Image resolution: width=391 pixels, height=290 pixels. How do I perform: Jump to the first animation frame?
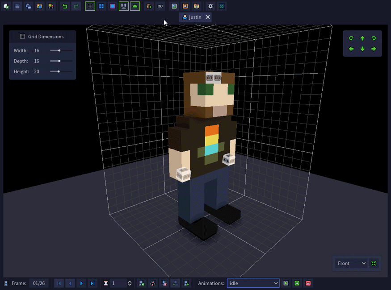[59, 283]
